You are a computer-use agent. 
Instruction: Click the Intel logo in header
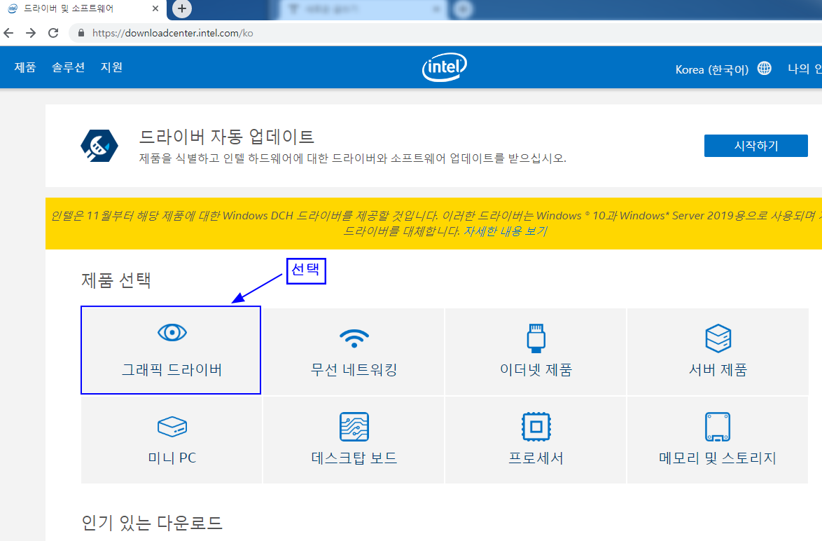445,67
